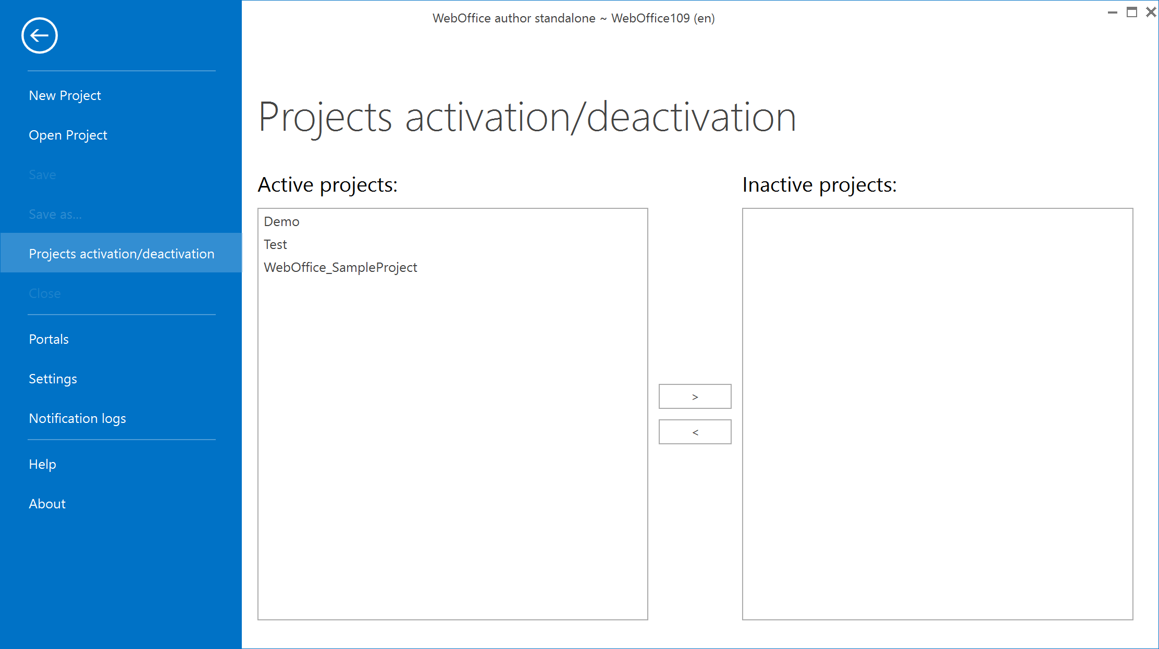Select the Demo project in active list
The width and height of the screenshot is (1159, 649).
(x=281, y=221)
